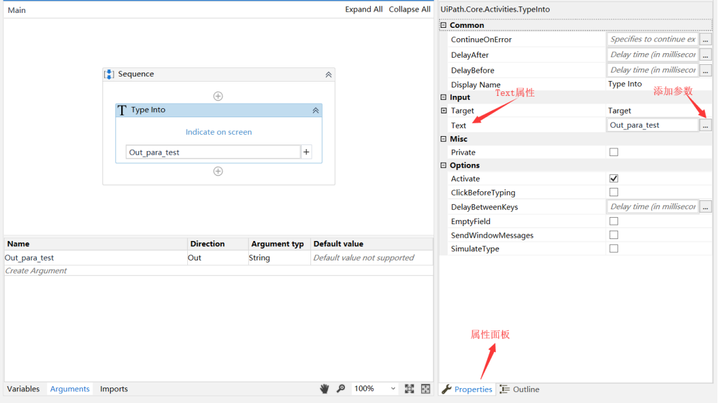Collapse the Common property category
Image resolution: width=718 pixels, height=403 pixels.
pos(443,25)
